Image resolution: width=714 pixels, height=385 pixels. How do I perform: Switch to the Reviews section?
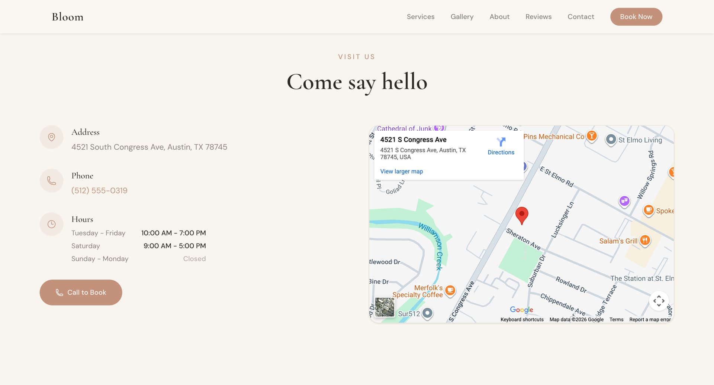tap(538, 16)
